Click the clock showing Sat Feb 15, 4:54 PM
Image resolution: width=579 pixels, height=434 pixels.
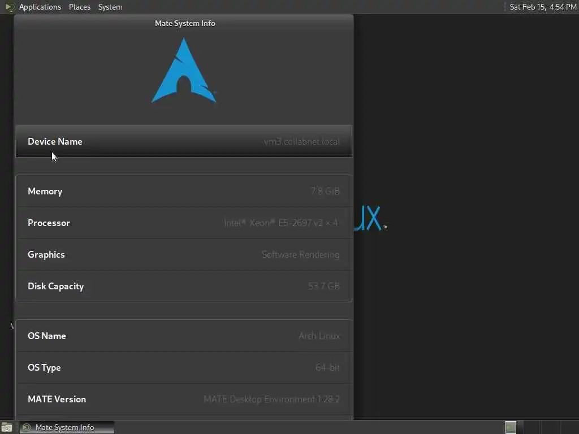pyautogui.click(x=543, y=7)
